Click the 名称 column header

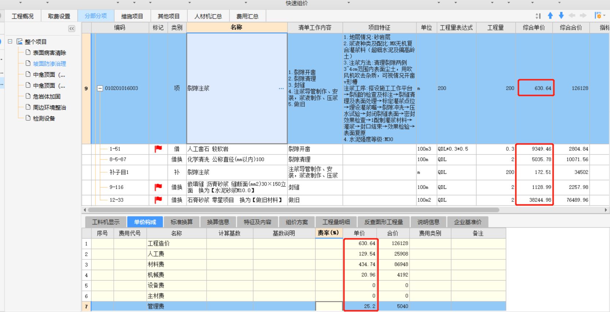pyautogui.click(x=237, y=27)
